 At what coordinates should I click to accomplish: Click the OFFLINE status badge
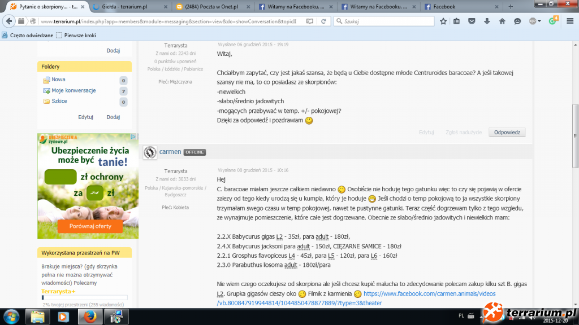pyautogui.click(x=195, y=152)
